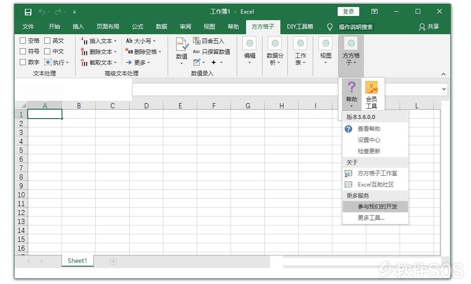Open the 删除空格 dropdown
The image size is (471, 284).
click(143, 52)
